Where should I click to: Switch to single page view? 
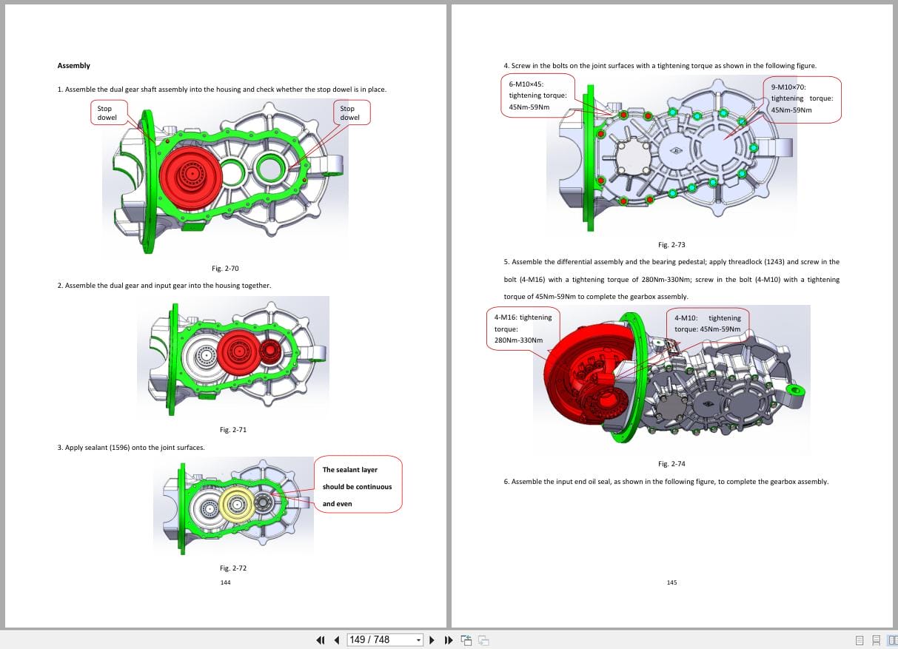click(x=860, y=640)
